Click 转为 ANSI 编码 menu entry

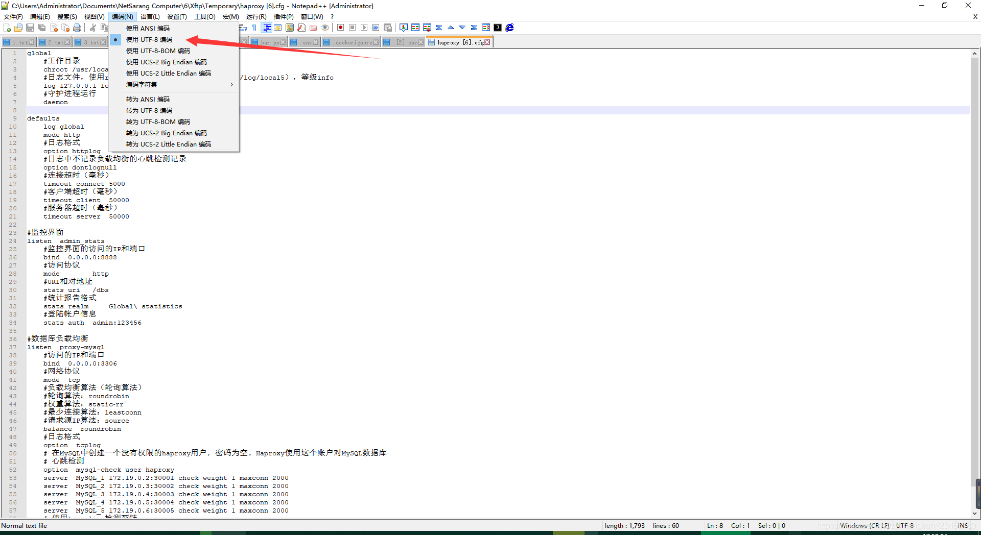[174, 99]
